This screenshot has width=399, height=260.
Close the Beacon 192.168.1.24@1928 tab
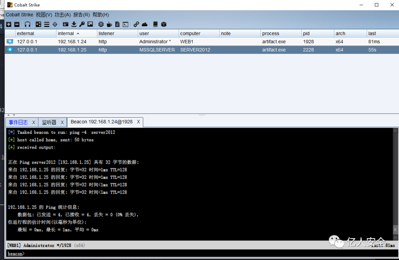139,122
